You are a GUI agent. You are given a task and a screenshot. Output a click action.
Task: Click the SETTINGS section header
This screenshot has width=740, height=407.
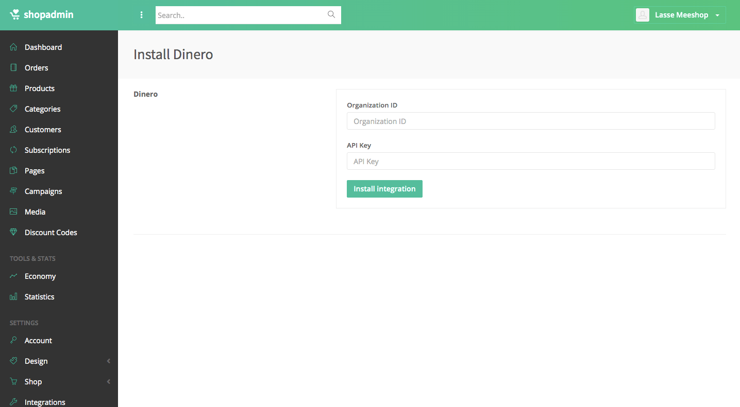pos(24,323)
